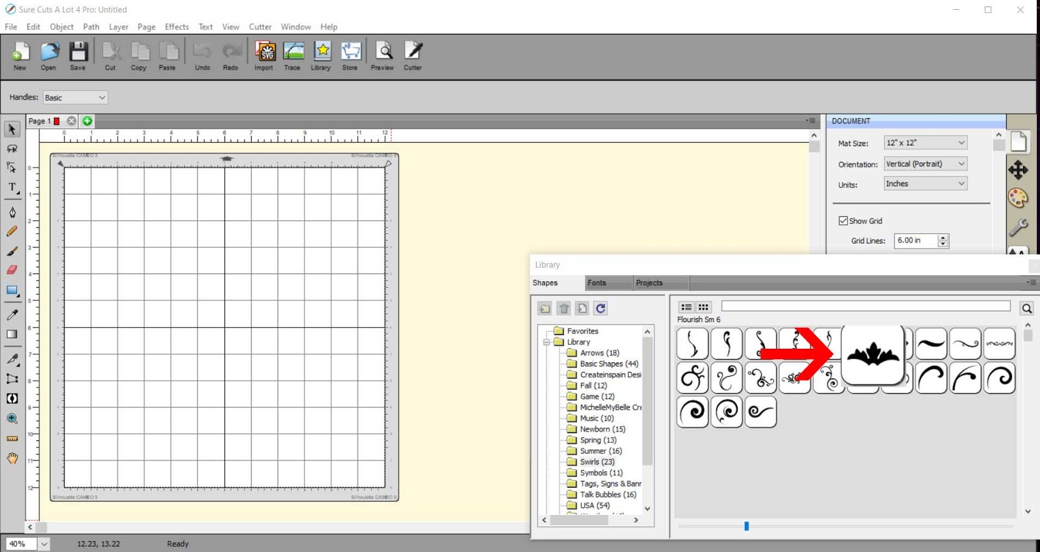Switch to the Projects library tab
The height and width of the screenshot is (552, 1040).
pos(660,282)
